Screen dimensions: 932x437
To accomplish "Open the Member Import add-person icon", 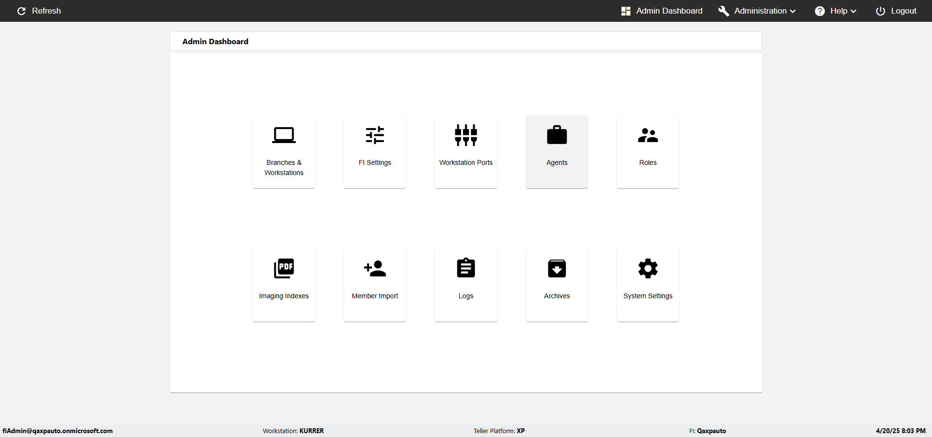I will 375,268.
